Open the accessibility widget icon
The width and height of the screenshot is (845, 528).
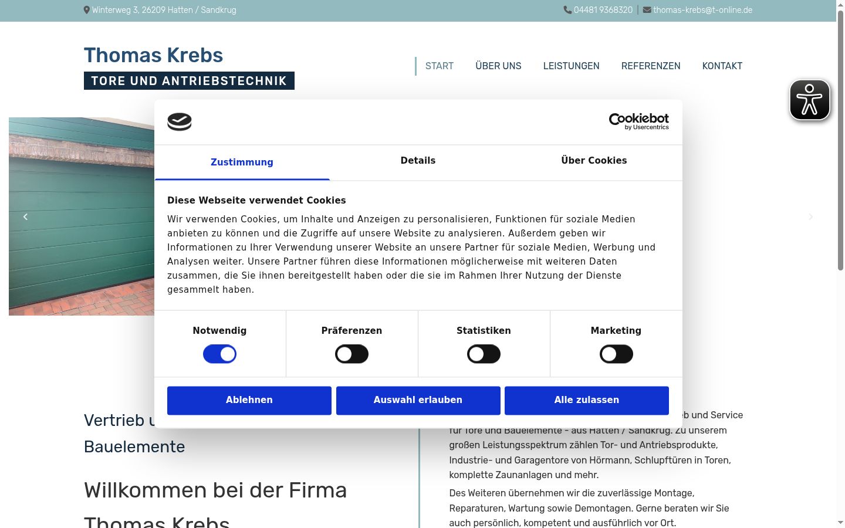click(810, 100)
